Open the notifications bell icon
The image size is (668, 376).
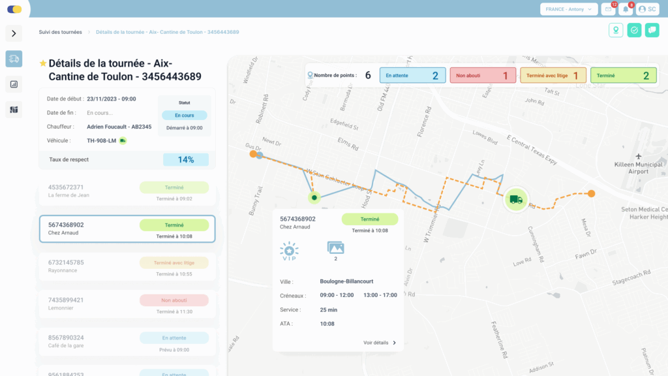[626, 9]
